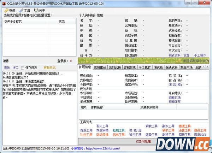Open the 礼包工具 link
212x153 pixels.
86,135
